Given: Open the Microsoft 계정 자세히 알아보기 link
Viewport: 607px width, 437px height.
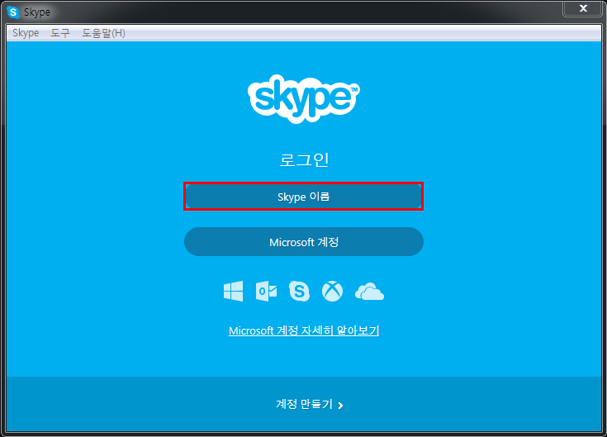Looking at the screenshot, I should [304, 330].
